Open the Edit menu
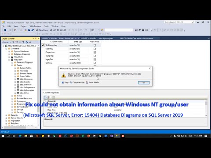 [9, 26]
